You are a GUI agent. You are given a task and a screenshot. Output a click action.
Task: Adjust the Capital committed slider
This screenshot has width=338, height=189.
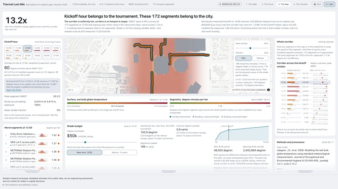pos(102,142)
